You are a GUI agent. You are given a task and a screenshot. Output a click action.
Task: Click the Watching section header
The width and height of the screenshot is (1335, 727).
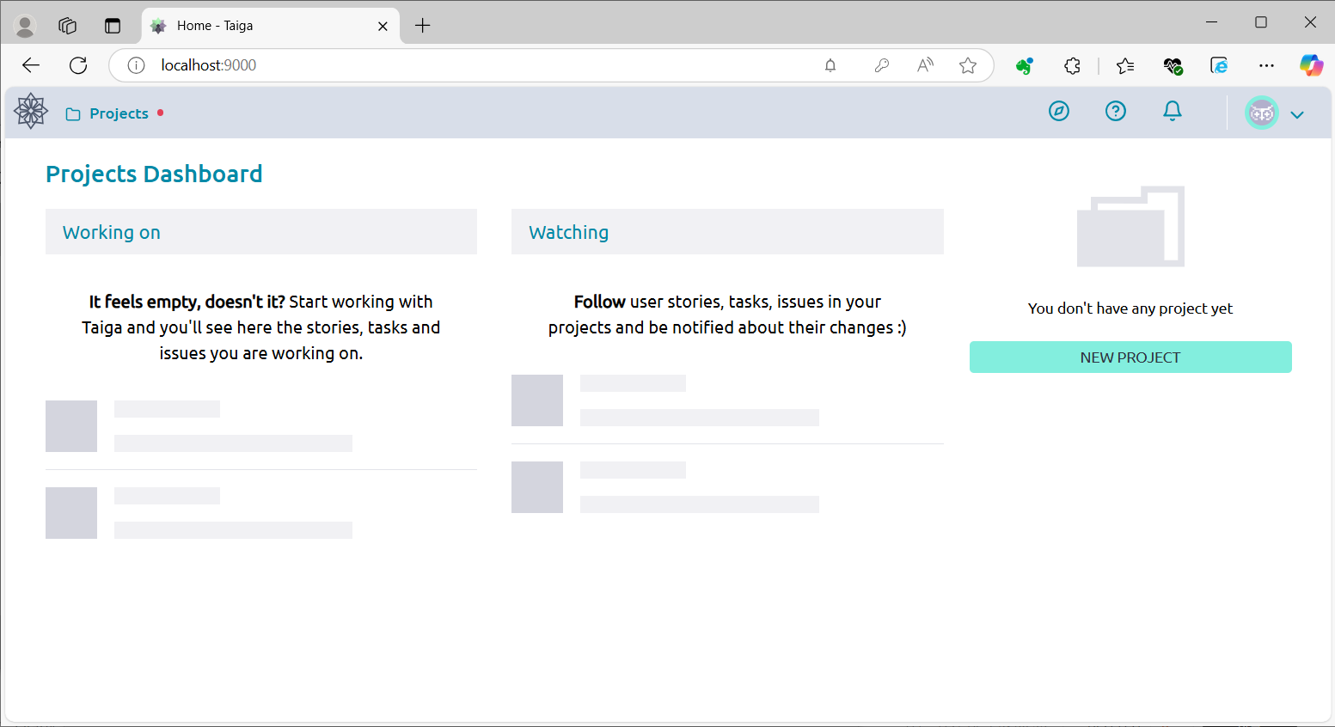tap(727, 232)
